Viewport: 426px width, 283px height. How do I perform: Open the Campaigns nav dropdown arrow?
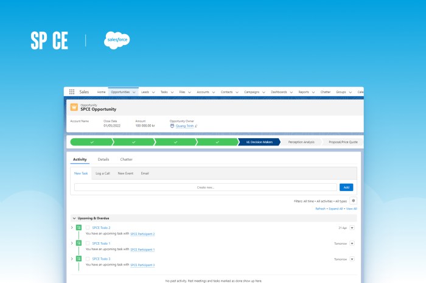click(264, 93)
